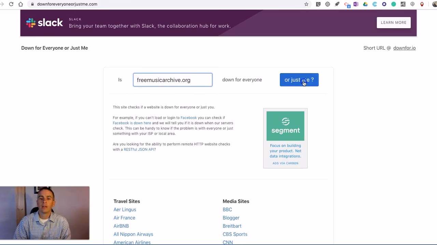Click the Ads via Carbon link

point(285,163)
